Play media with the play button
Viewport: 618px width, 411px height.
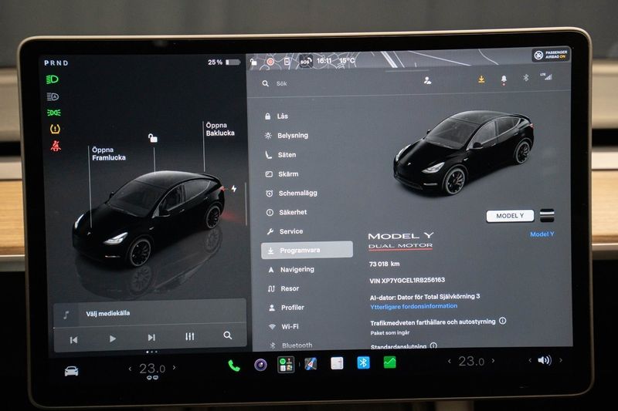[x=112, y=339]
